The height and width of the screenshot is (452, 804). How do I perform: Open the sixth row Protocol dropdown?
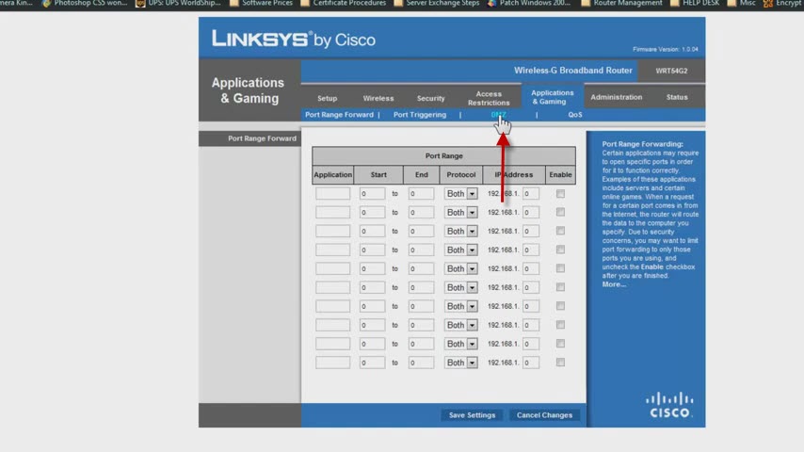point(460,287)
